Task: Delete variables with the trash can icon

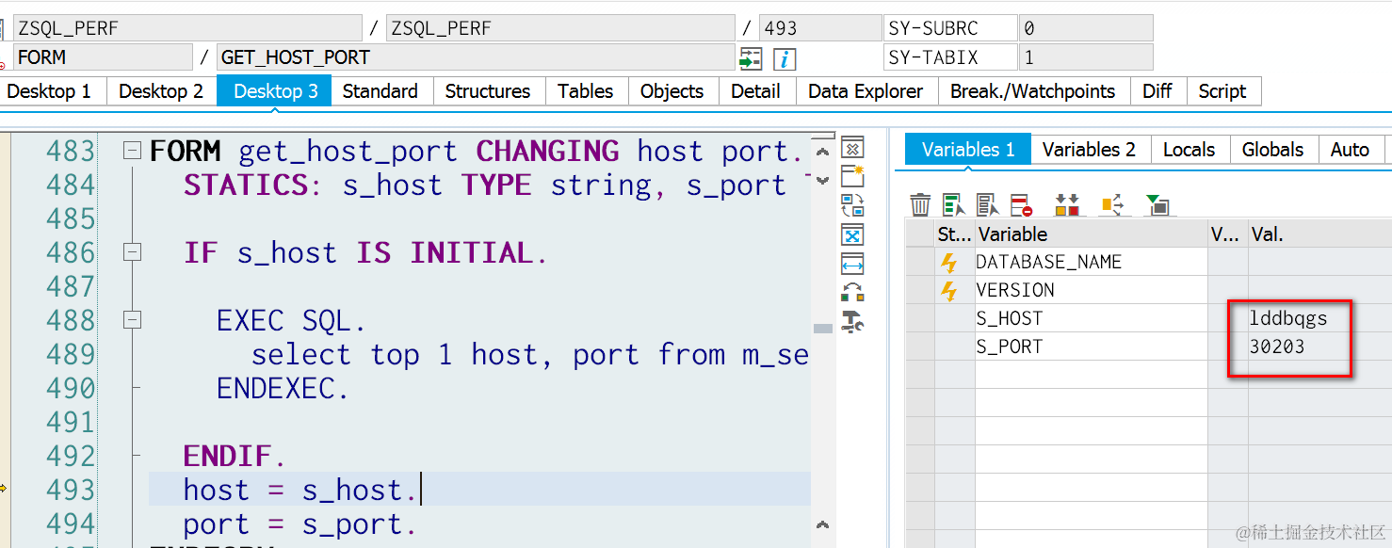Action: click(920, 203)
